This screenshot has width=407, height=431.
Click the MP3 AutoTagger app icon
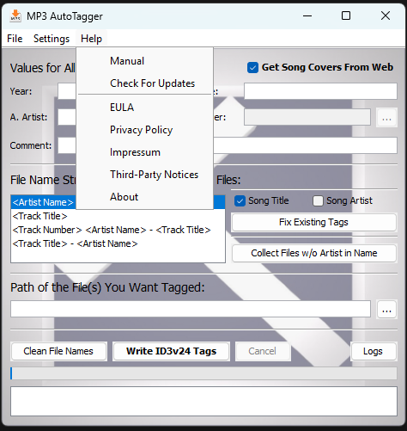(x=15, y=15)
